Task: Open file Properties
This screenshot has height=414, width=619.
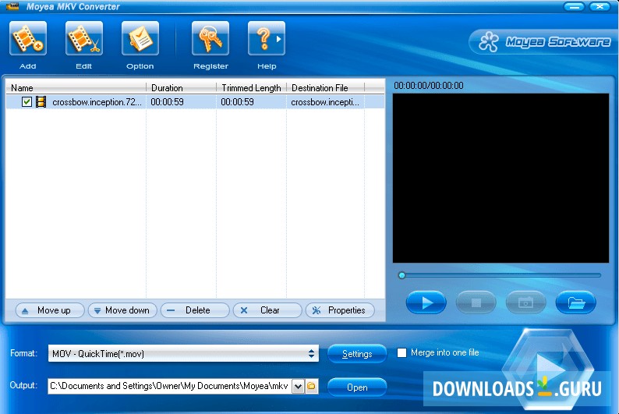Action: point(340,310)
